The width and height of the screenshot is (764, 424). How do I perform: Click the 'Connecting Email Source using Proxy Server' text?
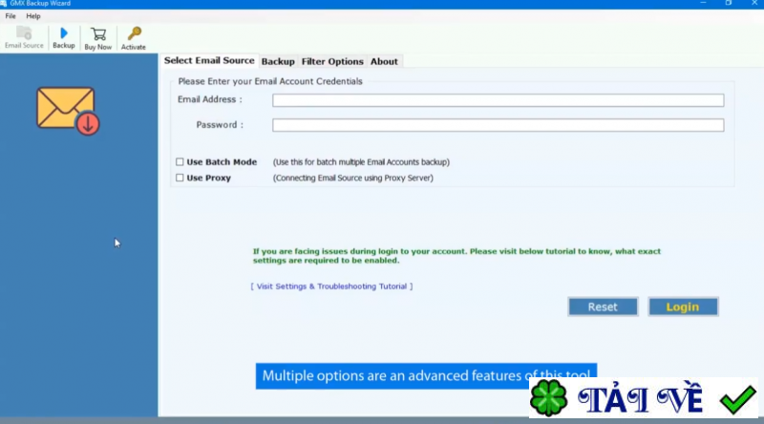[x=352, y=178]
